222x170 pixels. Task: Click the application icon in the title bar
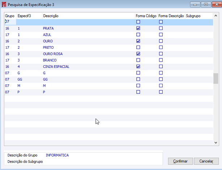(4, 5)
